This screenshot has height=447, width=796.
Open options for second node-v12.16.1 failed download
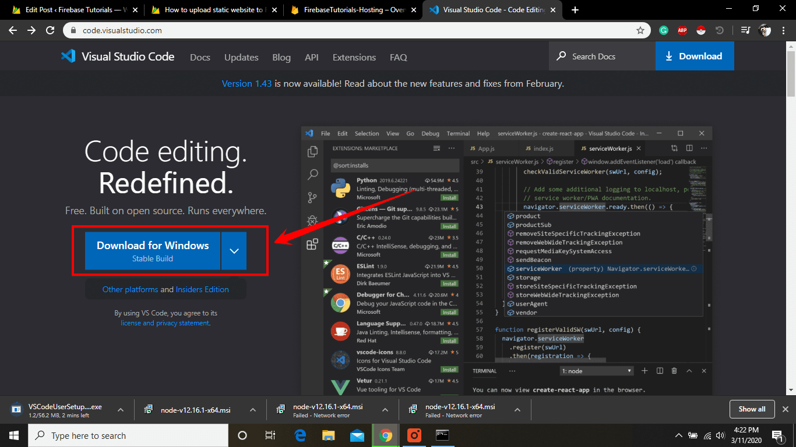(385, 410)
